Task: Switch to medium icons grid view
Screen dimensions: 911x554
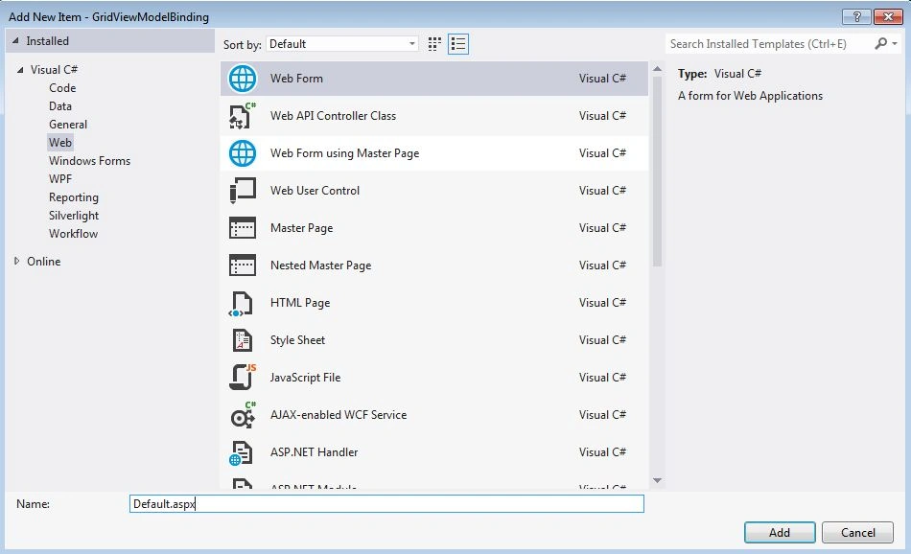Action: (434, 44)
